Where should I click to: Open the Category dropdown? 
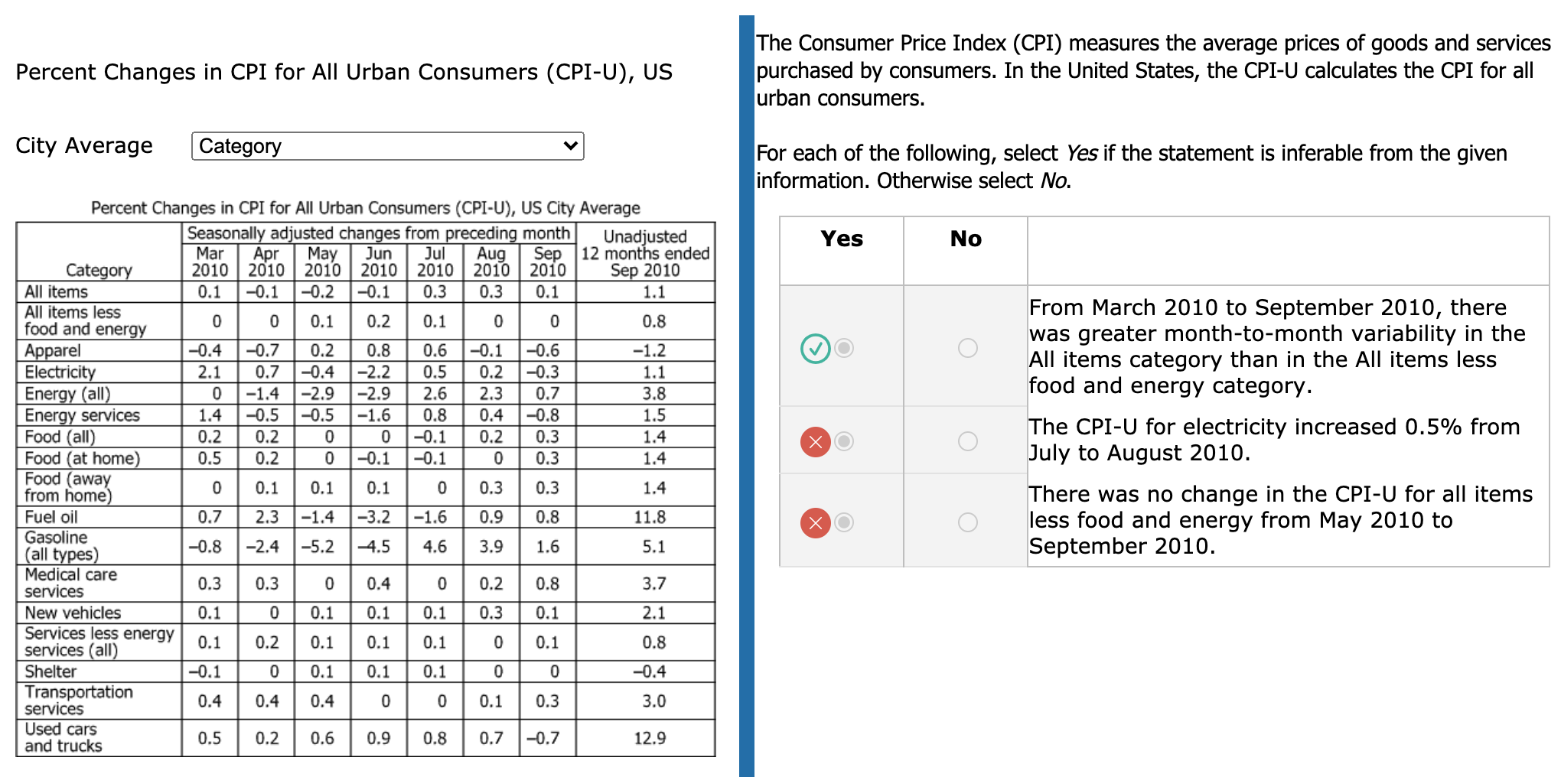click(x=387, y=146)
